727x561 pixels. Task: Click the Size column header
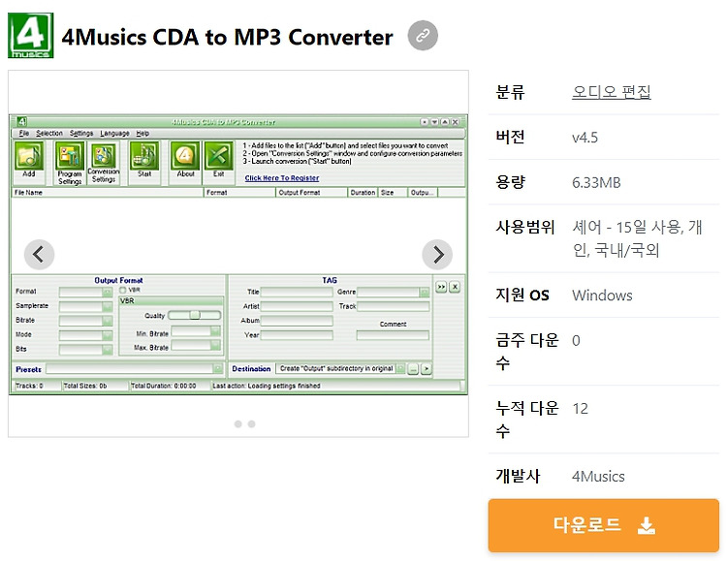point(393,193)
